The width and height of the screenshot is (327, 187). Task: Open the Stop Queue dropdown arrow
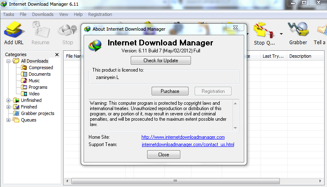click(281, 34)
